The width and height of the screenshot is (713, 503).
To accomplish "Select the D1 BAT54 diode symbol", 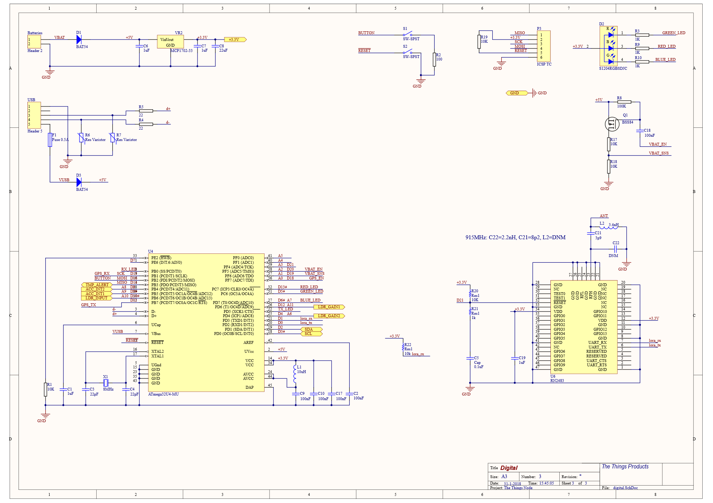I will tap(79, 40).
